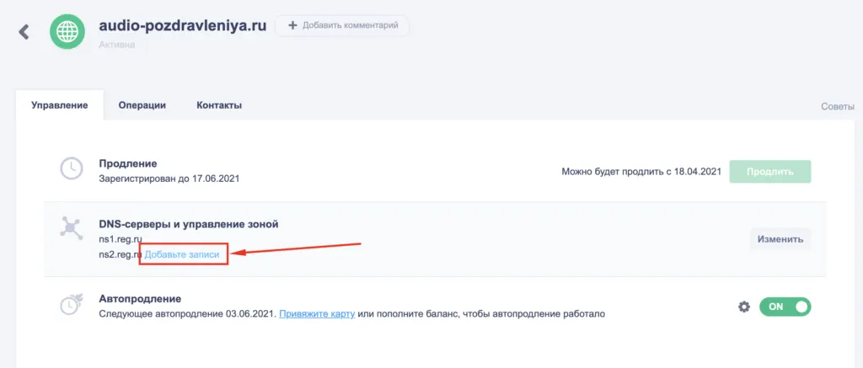
Task: Click the DNS-серверы и управление зоной heading
Action: click(x=189, y=224)
